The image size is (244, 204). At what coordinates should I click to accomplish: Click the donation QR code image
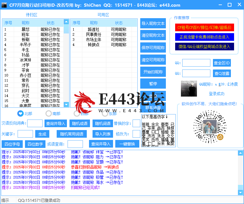click(210, 127)
